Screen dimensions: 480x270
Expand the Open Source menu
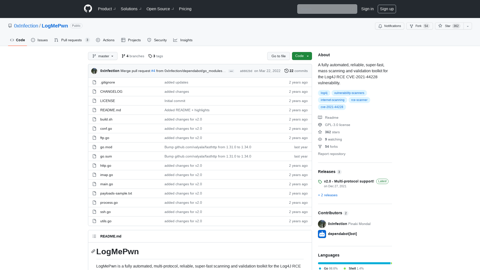click(160, 9)
